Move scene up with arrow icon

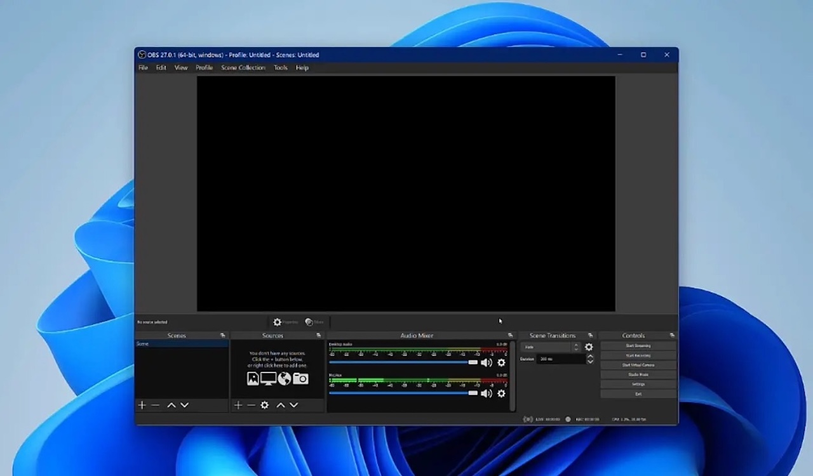[x=171, y=405]
